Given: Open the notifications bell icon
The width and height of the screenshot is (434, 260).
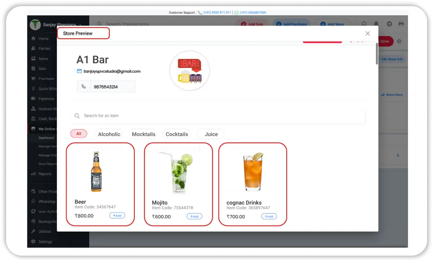Looking at the screenshot, I should [x=376, y=24].
